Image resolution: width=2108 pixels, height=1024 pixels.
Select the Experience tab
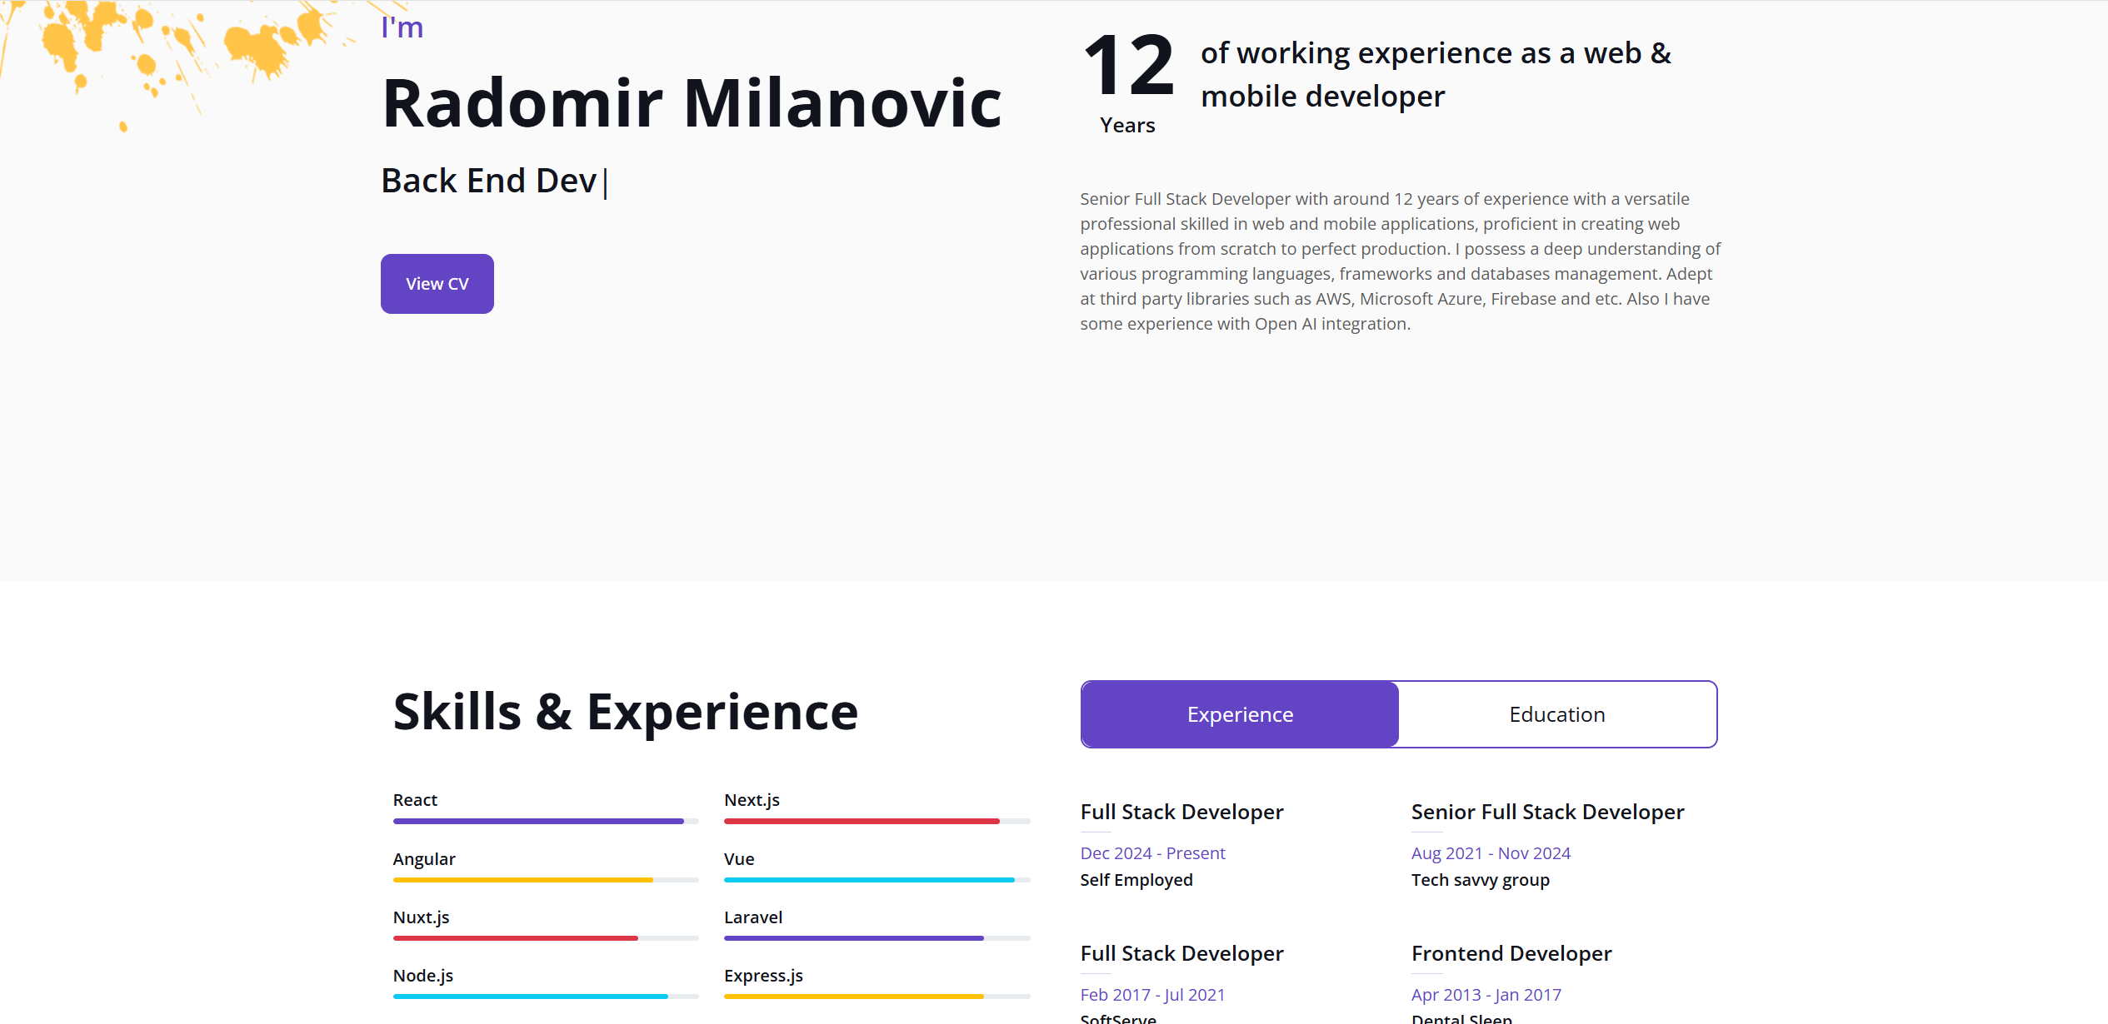[1240, 714]
